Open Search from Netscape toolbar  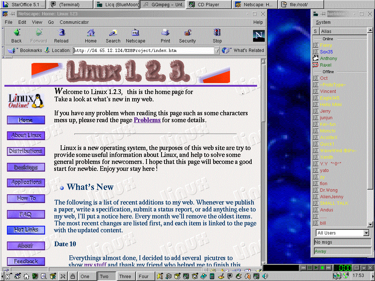[x=113, y=35]
